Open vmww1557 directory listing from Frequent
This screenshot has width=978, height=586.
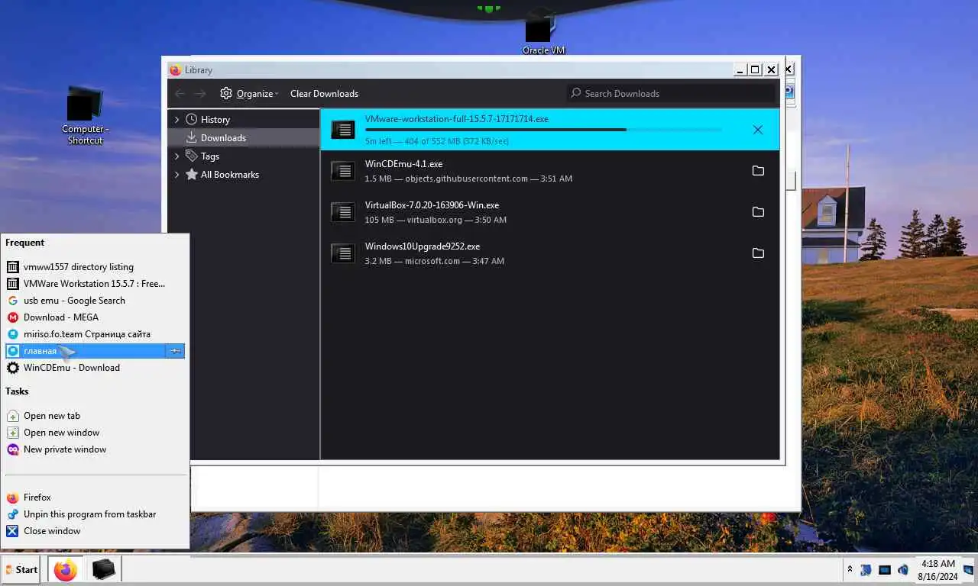[x=95, y=267]
